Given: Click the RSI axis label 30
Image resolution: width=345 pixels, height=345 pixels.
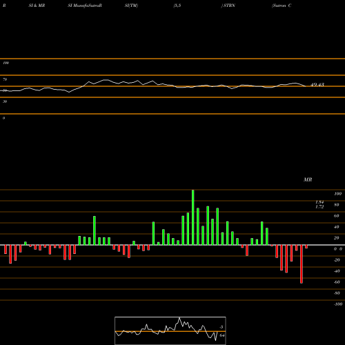Looking at the screenshot, I should click(x=5, y=101).
